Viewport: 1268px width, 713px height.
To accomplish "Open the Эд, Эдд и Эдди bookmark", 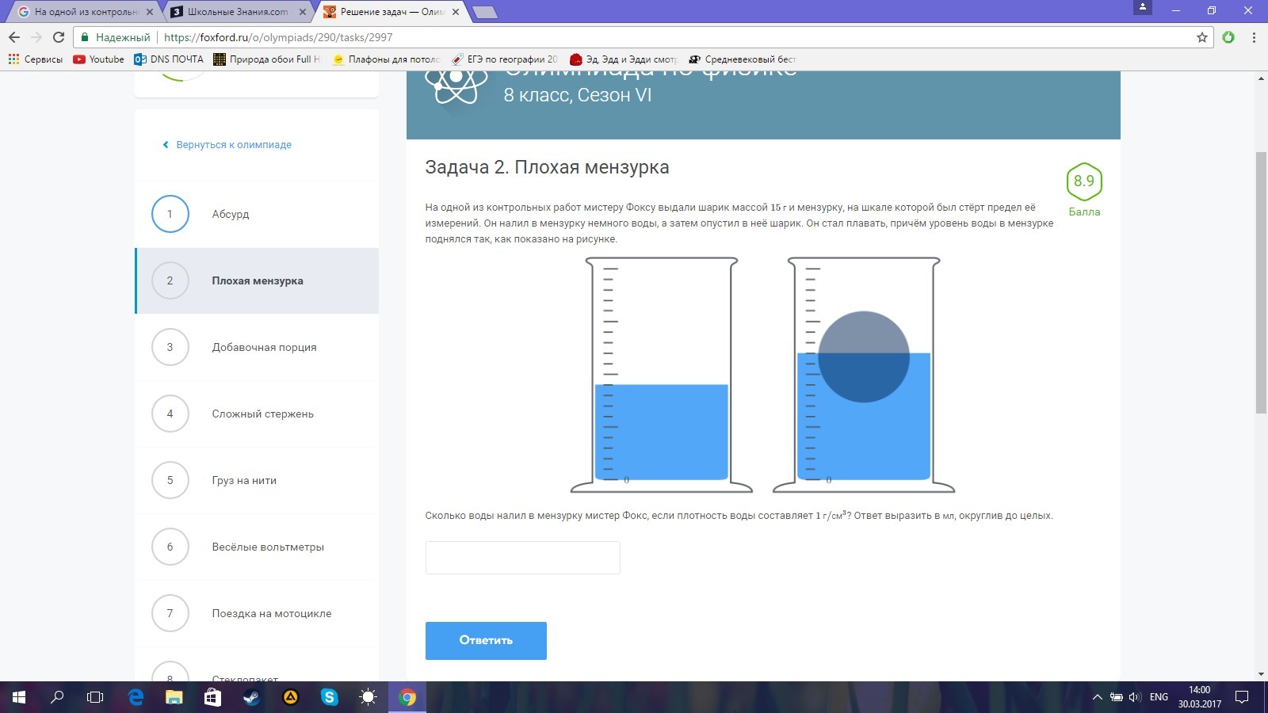I will click(x=624, y=59).
